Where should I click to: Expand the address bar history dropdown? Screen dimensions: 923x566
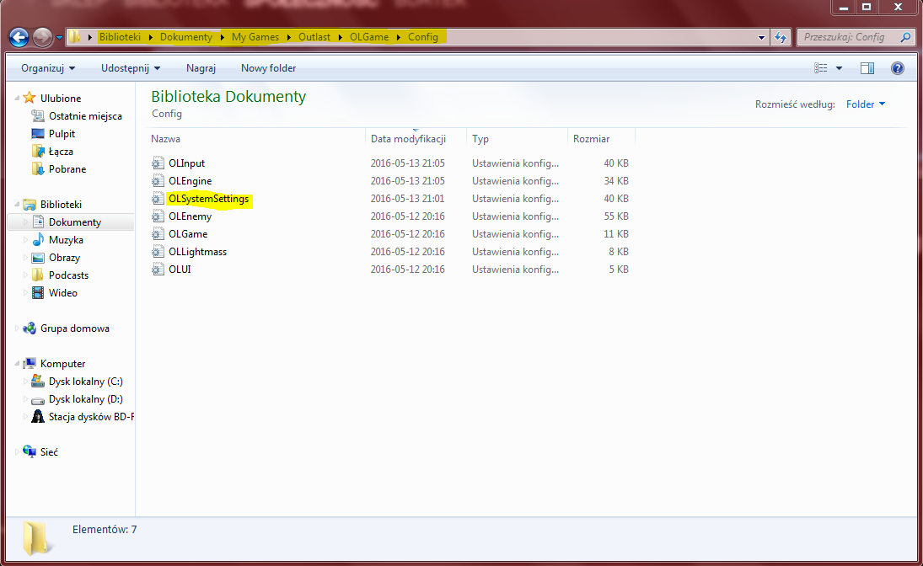click(761, 38)
